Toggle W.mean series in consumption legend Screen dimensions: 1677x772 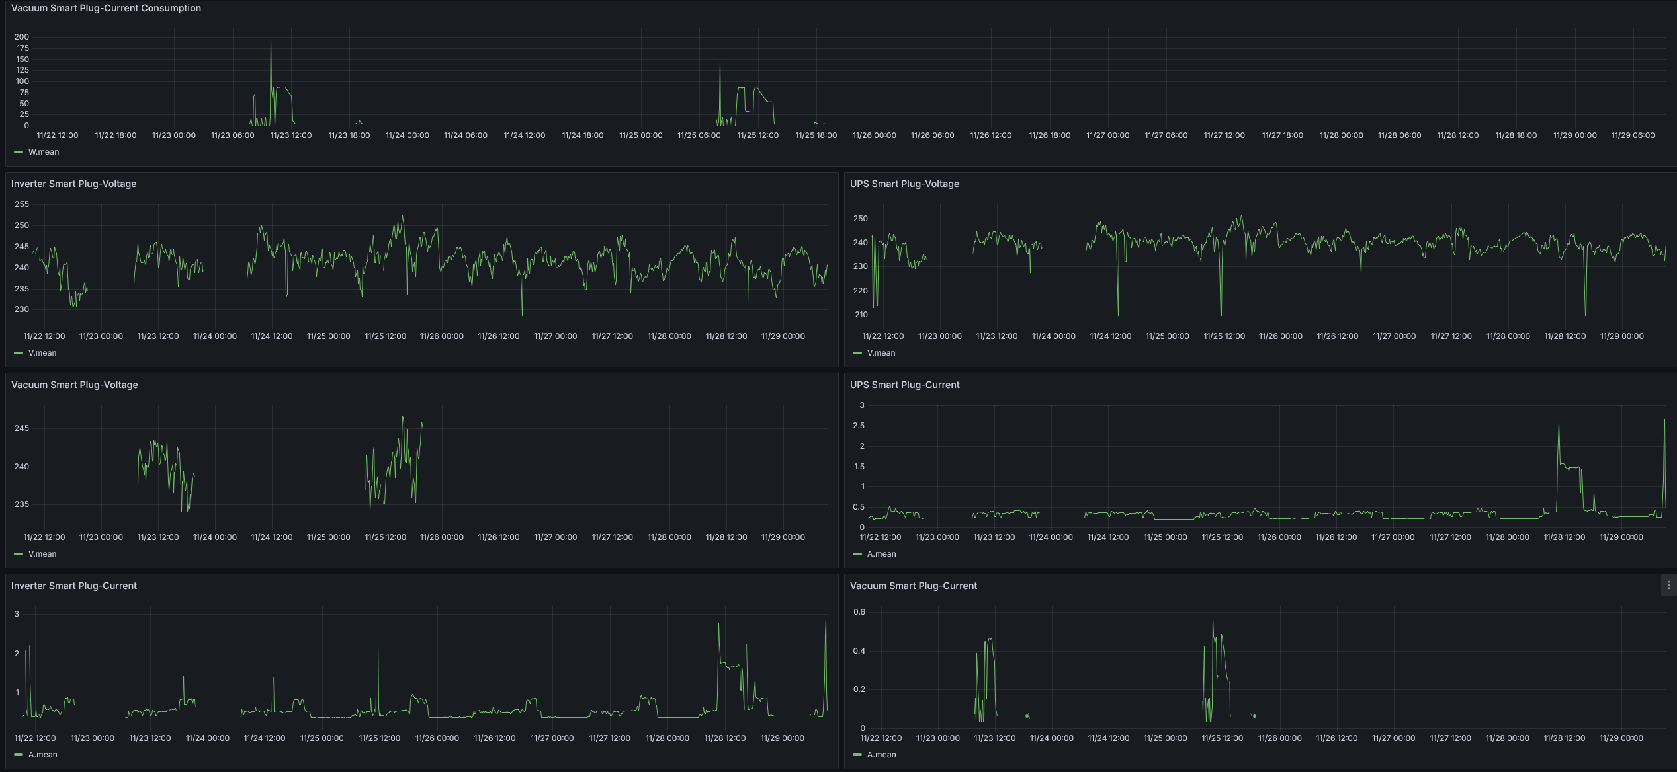tap(44, 152)
